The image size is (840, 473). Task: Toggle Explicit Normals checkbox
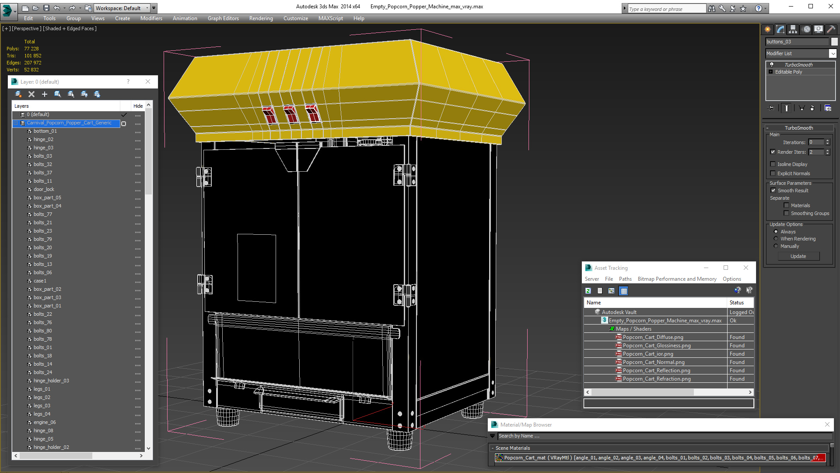point(773,173)
